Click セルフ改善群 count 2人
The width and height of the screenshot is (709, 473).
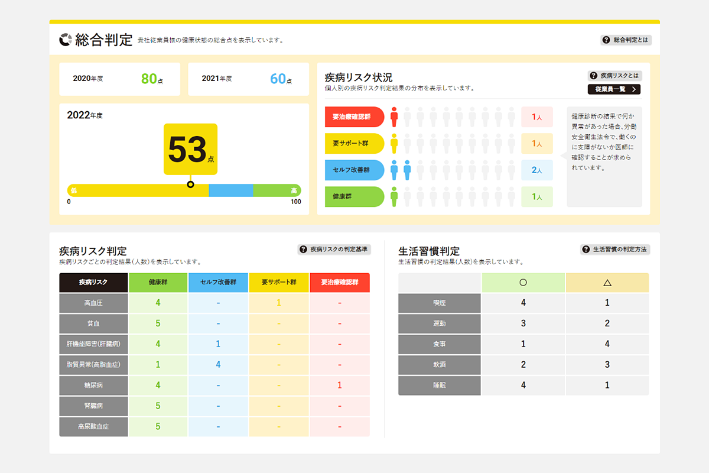[537, 170]
